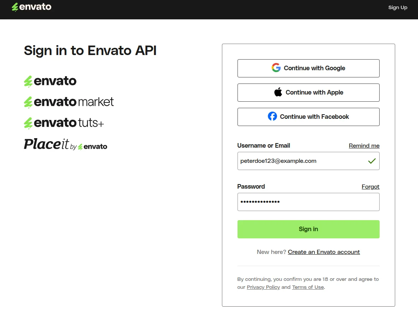Continue with Apple sign-in

[309, 93]
